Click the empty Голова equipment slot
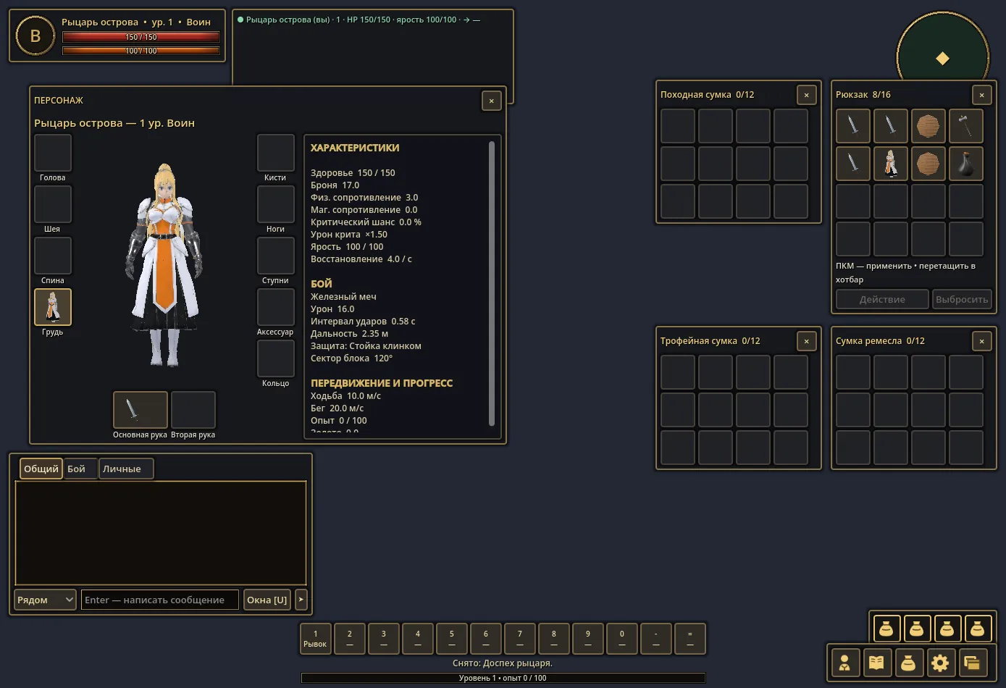Image resolution: width=1006 pixels, height=688 pixels. click(x=53, y=153)
